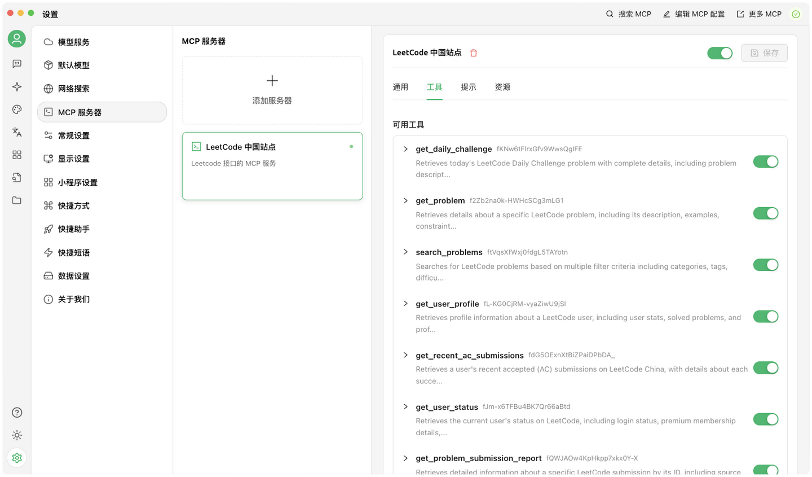Screen dimensions: 812x477
Task: Click the help question mark icon
Action: point(16,413)
